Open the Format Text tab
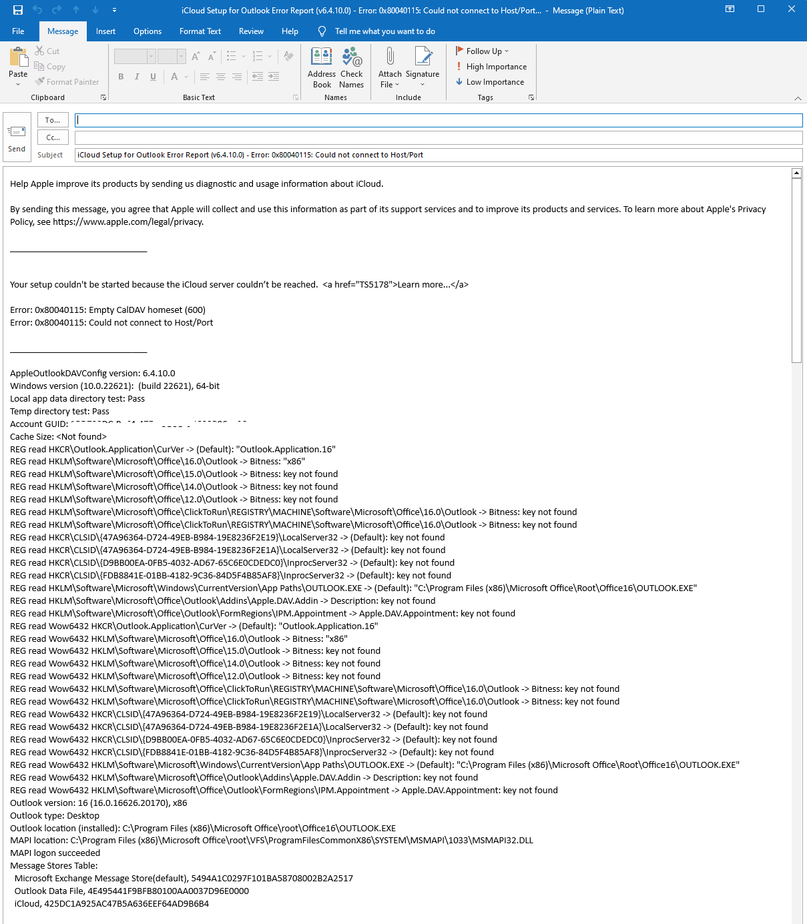The width and height of the screenshot is (807, 924). (200, 31)
